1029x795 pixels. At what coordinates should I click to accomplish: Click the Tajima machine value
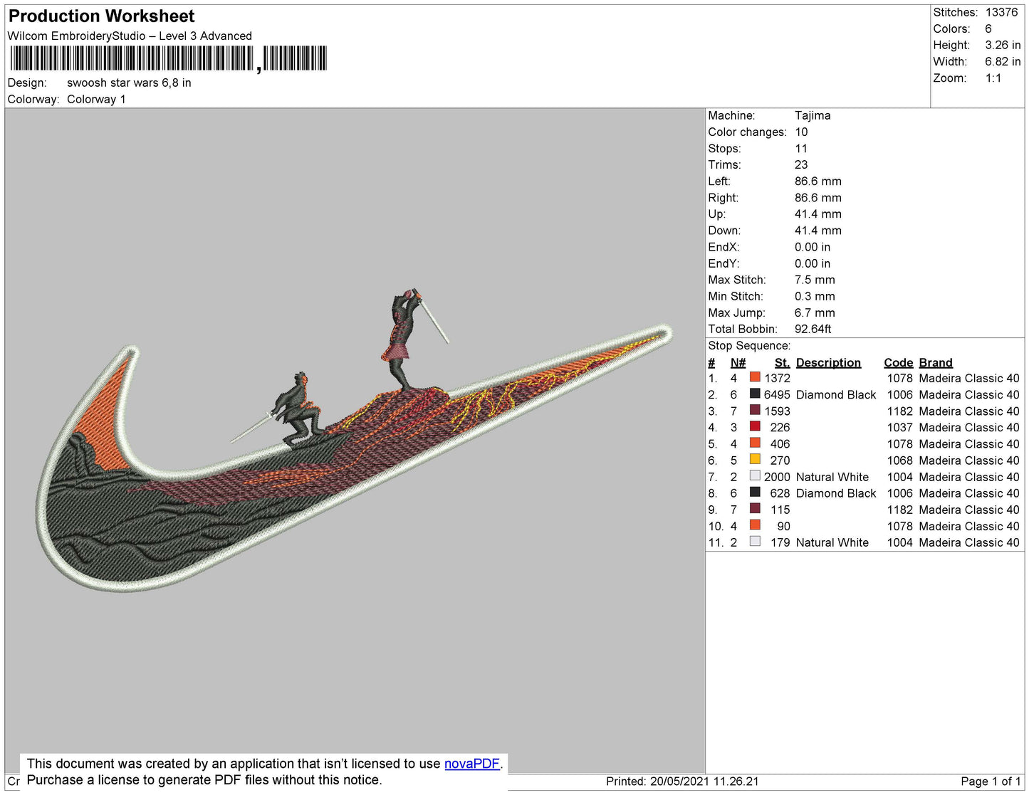[x=813, y=115]
